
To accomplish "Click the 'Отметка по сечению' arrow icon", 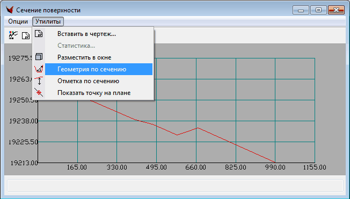I will pos(39,81).
